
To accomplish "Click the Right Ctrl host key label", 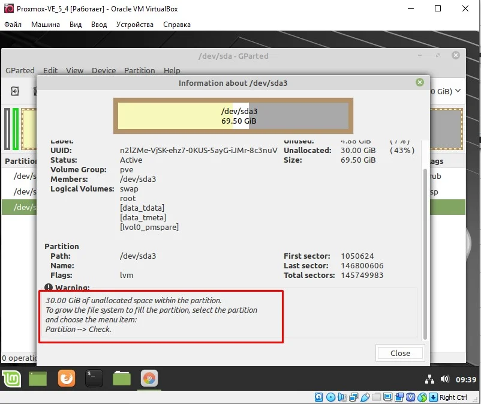I will pos(453,397).
